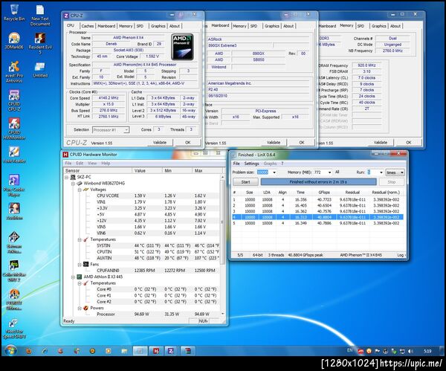Viewport: 446px width, 371px height.
Task: Collapse the Voltages group
Action: pos(80,190)
